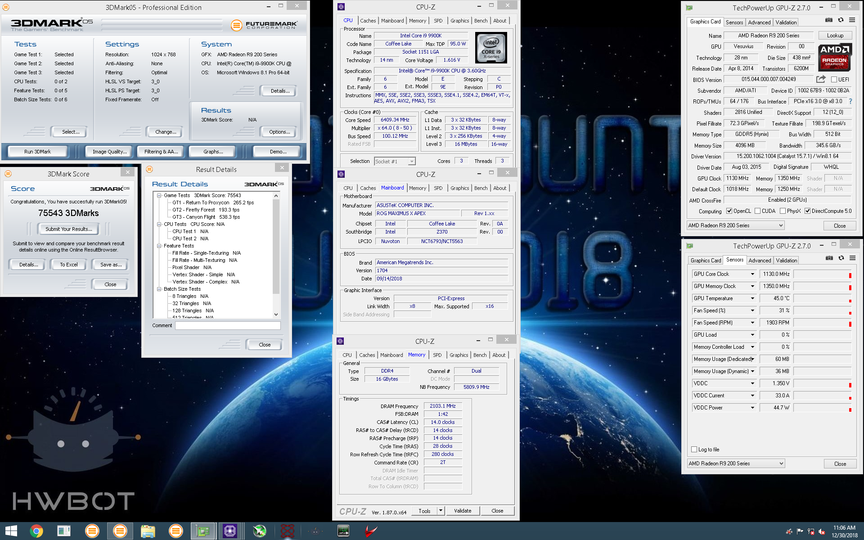Click the Lookup button in GPU-Z
This screenshot has height=540, width=864.
pos(835,36)
